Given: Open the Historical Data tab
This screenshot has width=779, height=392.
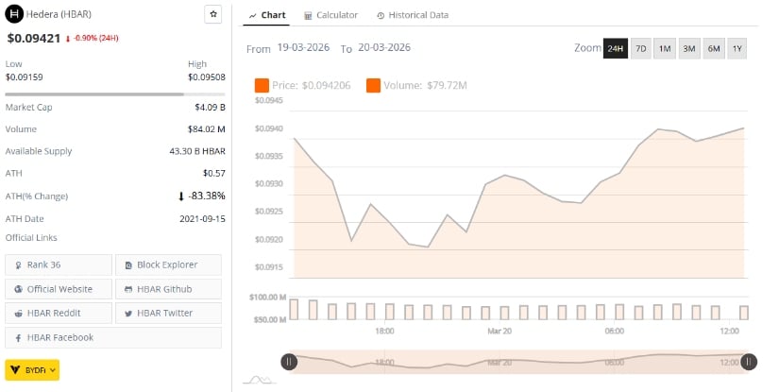Looking at the screenshot, I should tap(413, 15).
